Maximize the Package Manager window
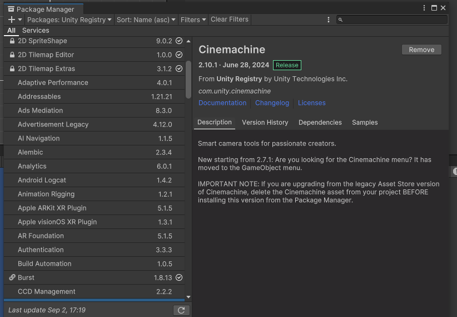The width and height of the screenshot is (457, 317). [434, 8]
